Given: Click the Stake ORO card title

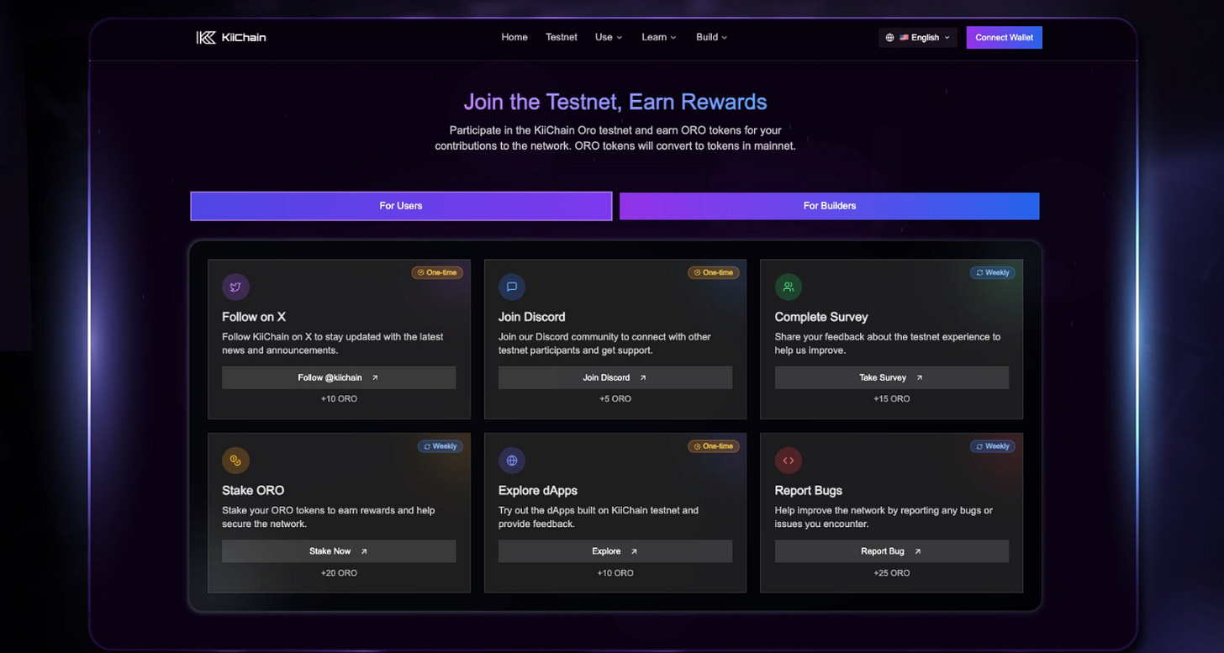Looking at the screenshot, I should click(x=253, y=491).
